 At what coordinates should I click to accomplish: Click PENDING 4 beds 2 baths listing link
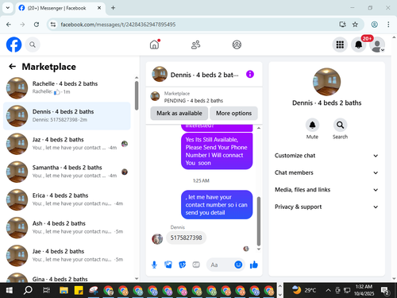coord(194,101)
